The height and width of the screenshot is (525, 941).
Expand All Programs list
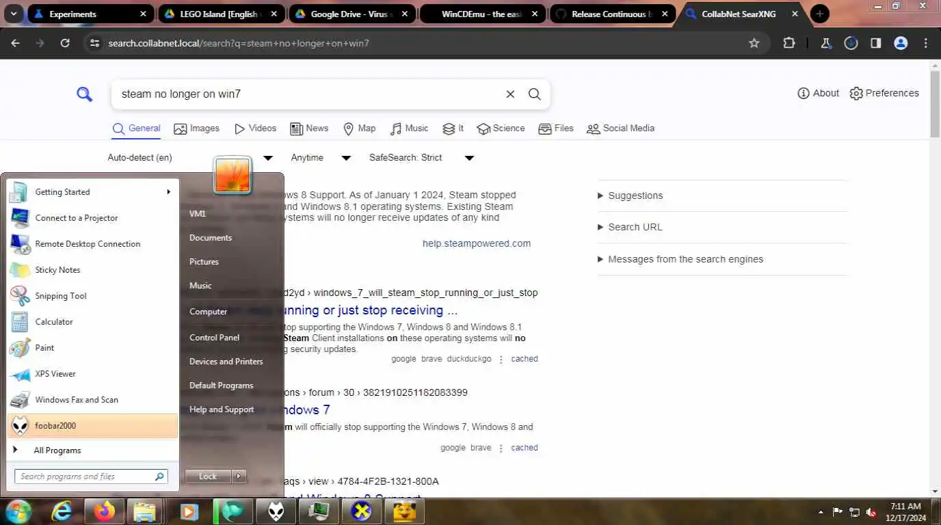click(92, 450)
